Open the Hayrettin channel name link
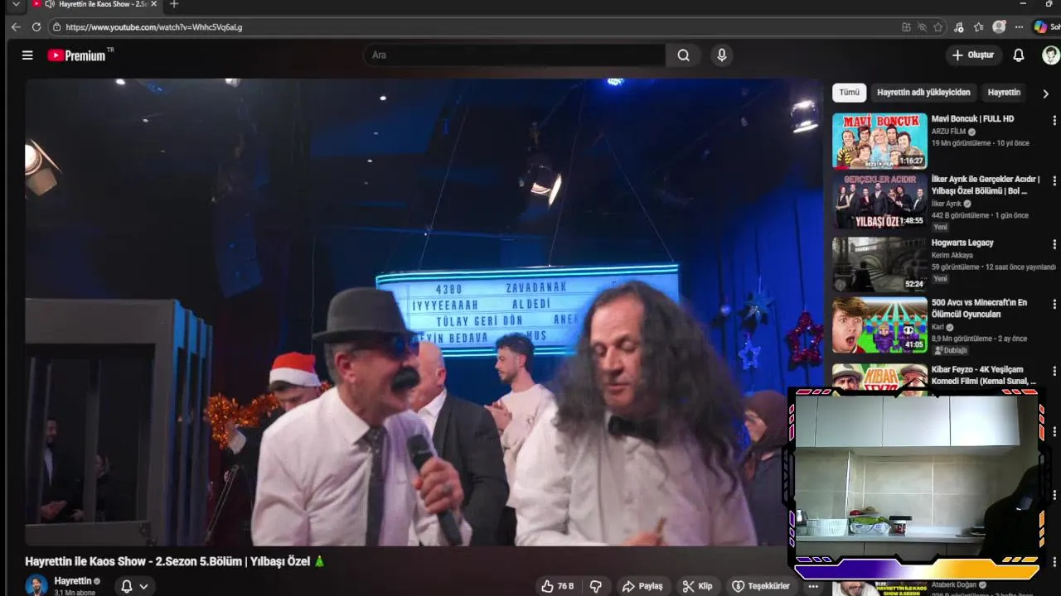1061x596 pixels. pos(73,581)
